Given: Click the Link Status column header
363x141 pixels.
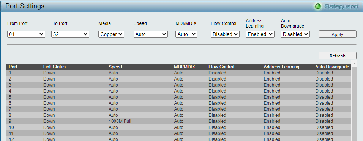Looking at the screenshot, I should (54, 67).
